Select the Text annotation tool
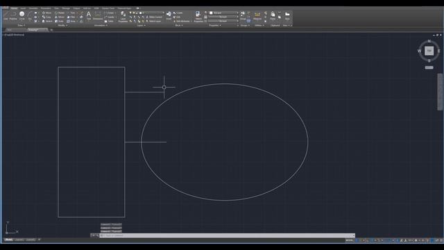Screen dimensions: 444x250 tap(89, 15)
